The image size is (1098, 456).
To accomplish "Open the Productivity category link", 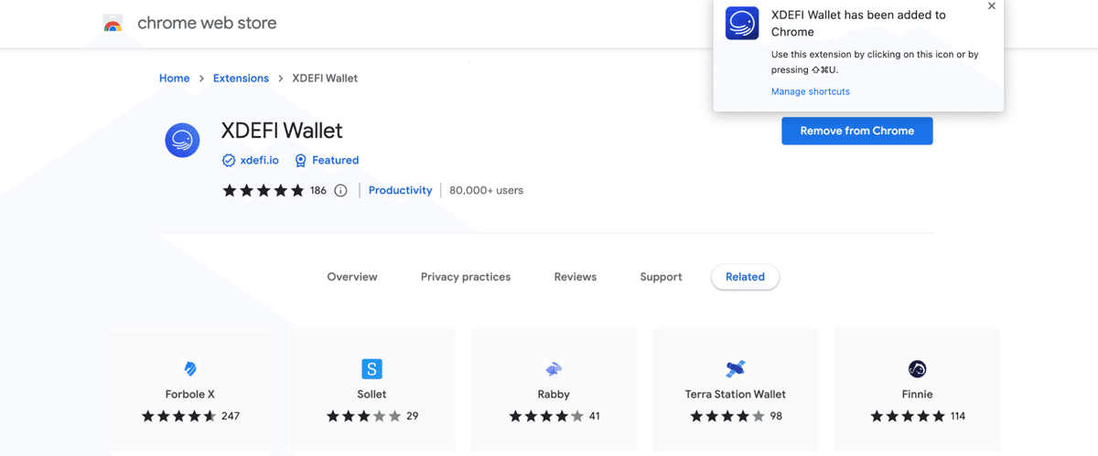I will point(400,190).
